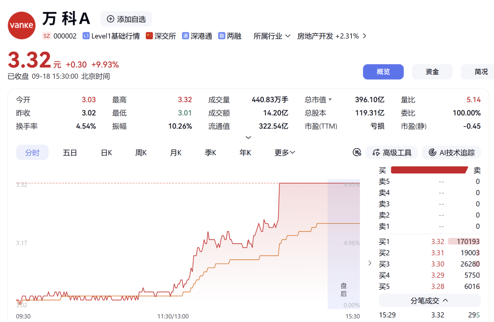This screenshot has width=494, height=322.
Task: Click the current price 3.32 元
Action: click(x=34, y=60)
